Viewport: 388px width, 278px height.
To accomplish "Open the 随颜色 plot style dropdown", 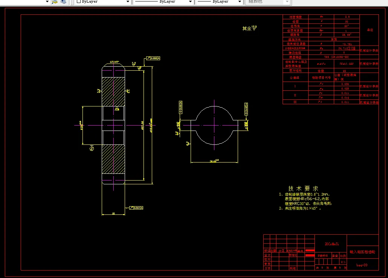I will [x=287, y=2].
